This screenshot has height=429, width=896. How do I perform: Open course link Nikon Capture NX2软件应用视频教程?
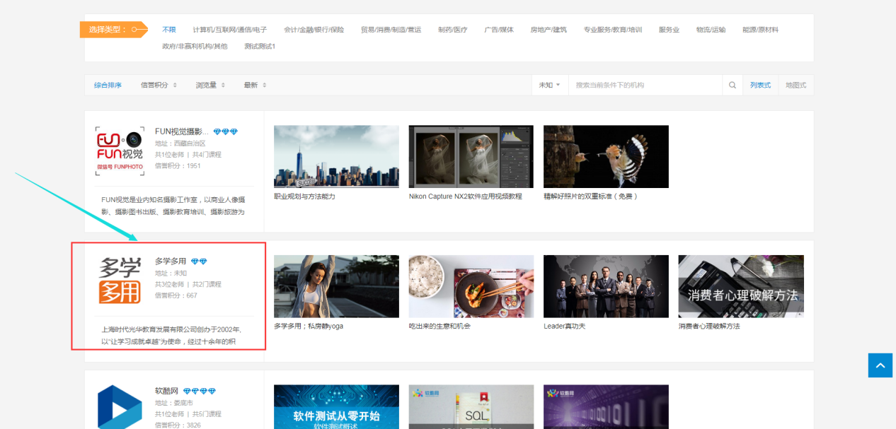[x=465, y=196]
